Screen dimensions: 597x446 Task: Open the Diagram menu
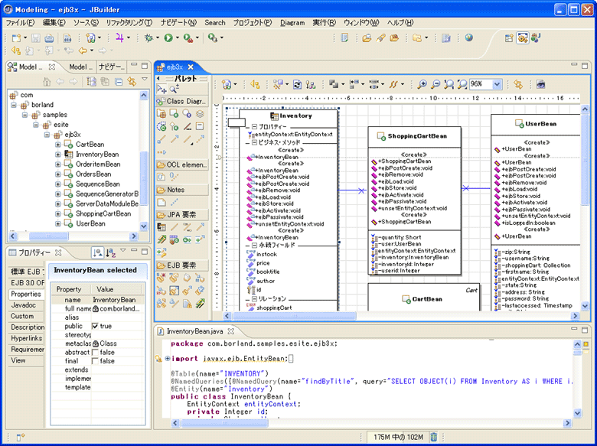click(x=292, y=23)
